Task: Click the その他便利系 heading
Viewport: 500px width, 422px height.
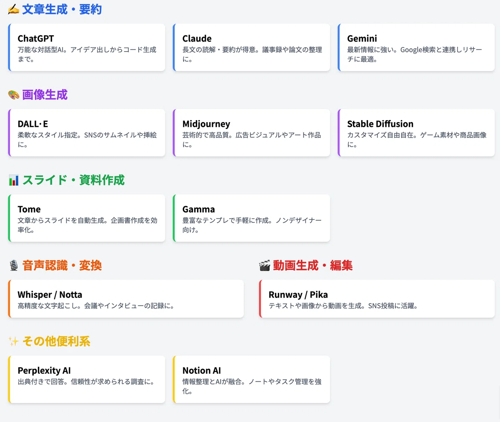Action: pyautogui.click(x=56, y=341)
